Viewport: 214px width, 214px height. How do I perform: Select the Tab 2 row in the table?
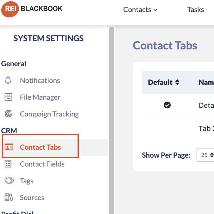pyautogui.click(x=178, y=129)
